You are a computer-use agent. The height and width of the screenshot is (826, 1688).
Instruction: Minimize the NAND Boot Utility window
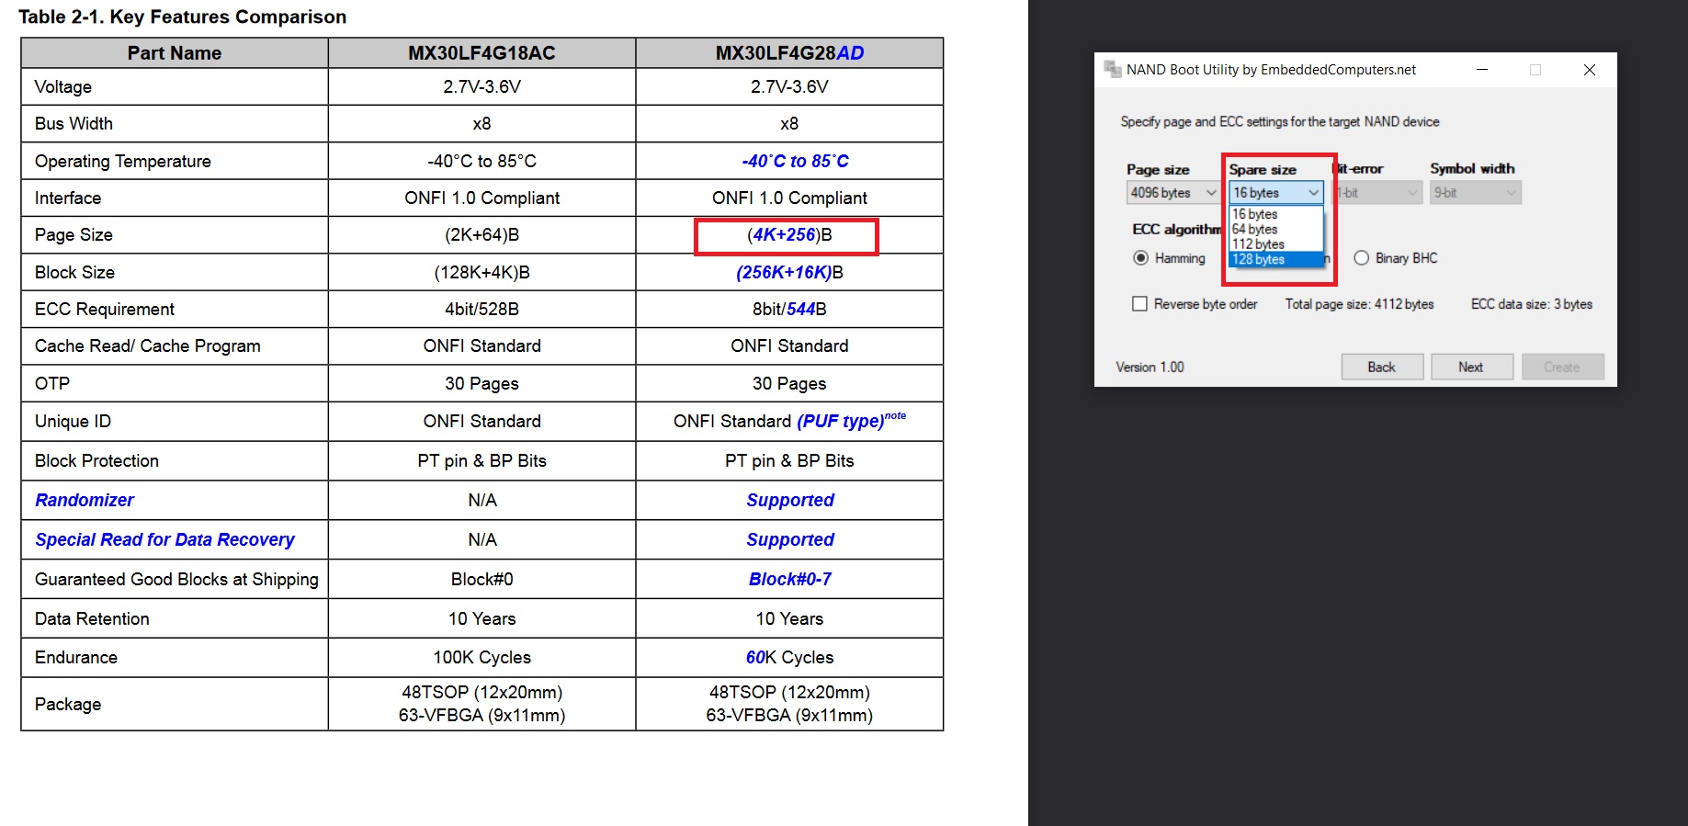point(1481,70)
